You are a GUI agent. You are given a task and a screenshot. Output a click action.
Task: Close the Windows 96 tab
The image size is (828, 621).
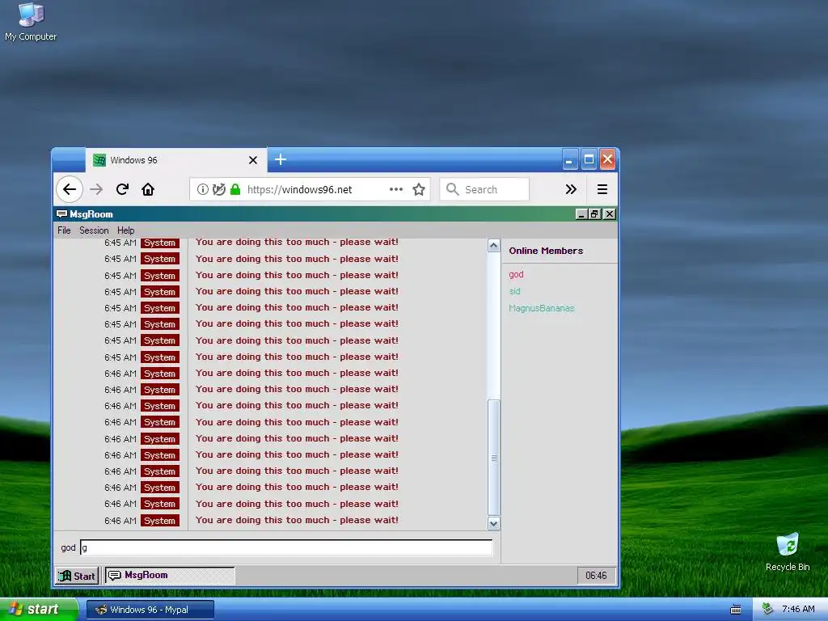pos(253,160)
